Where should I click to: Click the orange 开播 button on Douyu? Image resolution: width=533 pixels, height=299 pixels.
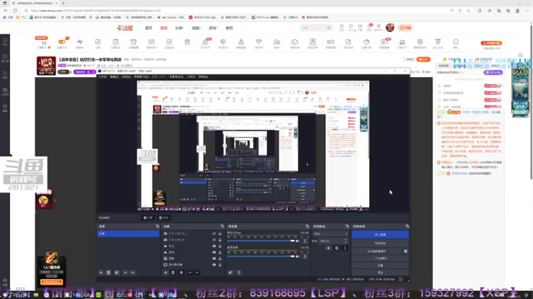click(405, 28)
